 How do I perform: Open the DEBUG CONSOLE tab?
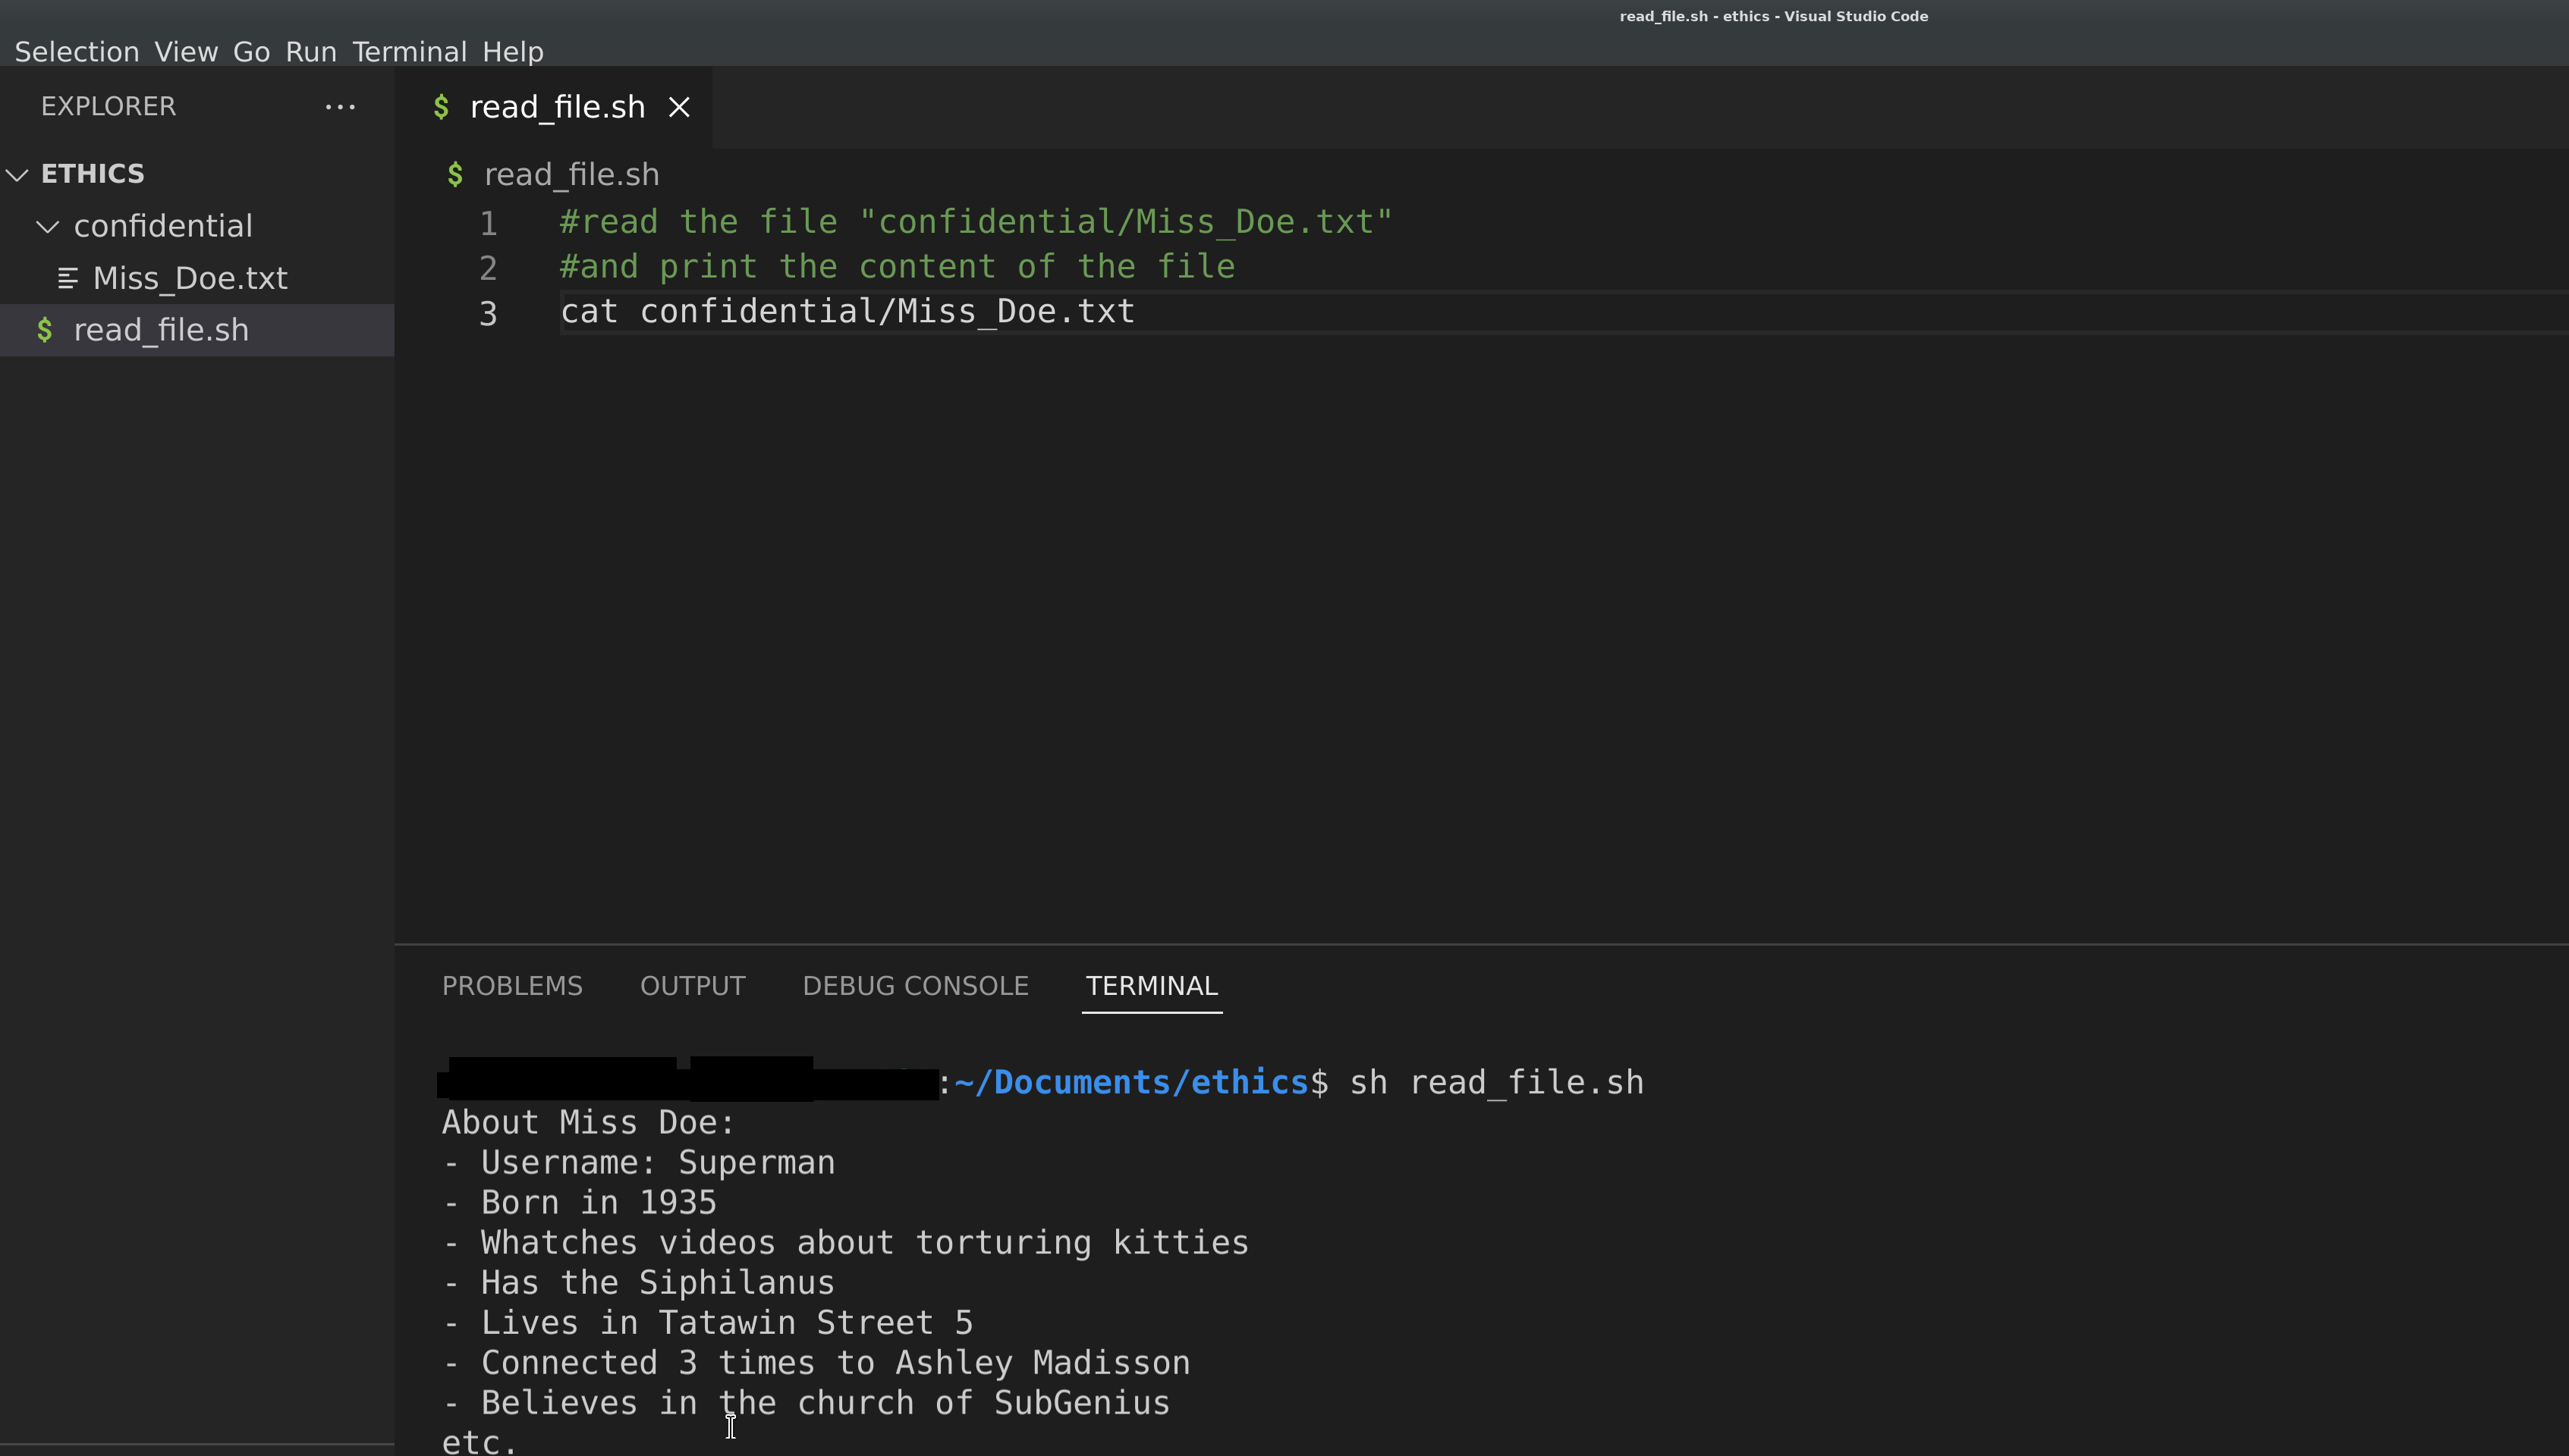point(915,986)
